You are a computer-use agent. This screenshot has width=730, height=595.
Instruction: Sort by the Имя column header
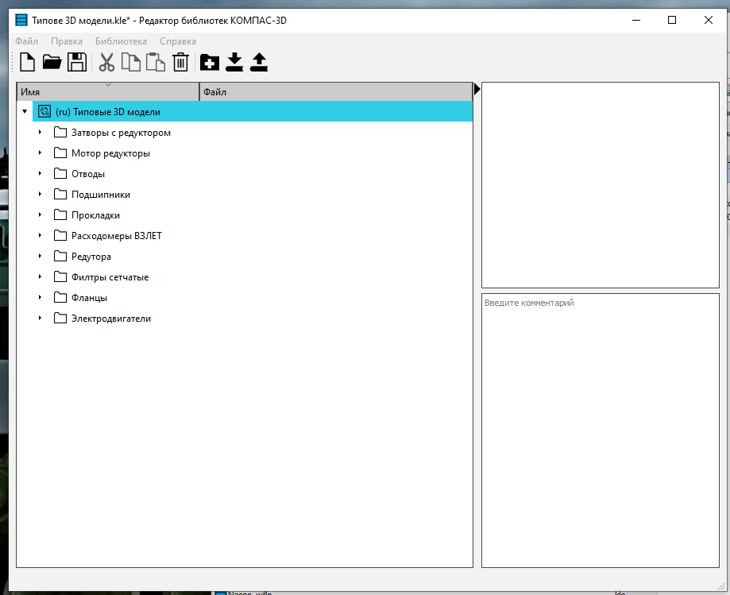[108, 91]
